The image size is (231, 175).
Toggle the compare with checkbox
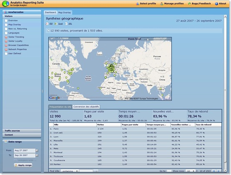(15, 160)
